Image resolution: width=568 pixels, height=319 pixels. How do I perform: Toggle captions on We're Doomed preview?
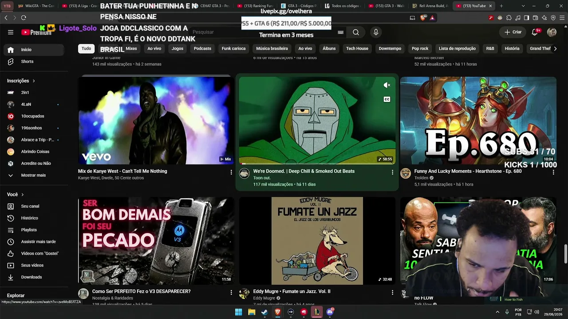point(387,99)
